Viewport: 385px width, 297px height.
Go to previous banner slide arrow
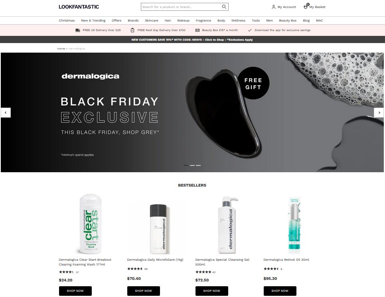(x=6, y=112)
